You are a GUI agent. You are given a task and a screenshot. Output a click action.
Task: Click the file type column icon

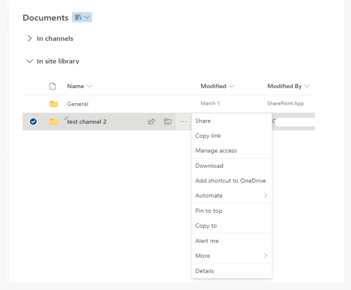[53, 86]
